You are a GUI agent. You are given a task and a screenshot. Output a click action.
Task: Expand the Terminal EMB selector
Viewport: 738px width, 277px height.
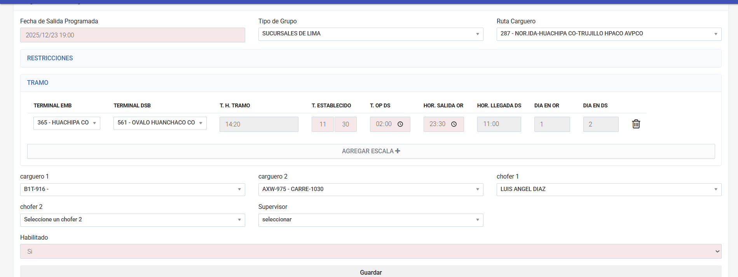66,123
